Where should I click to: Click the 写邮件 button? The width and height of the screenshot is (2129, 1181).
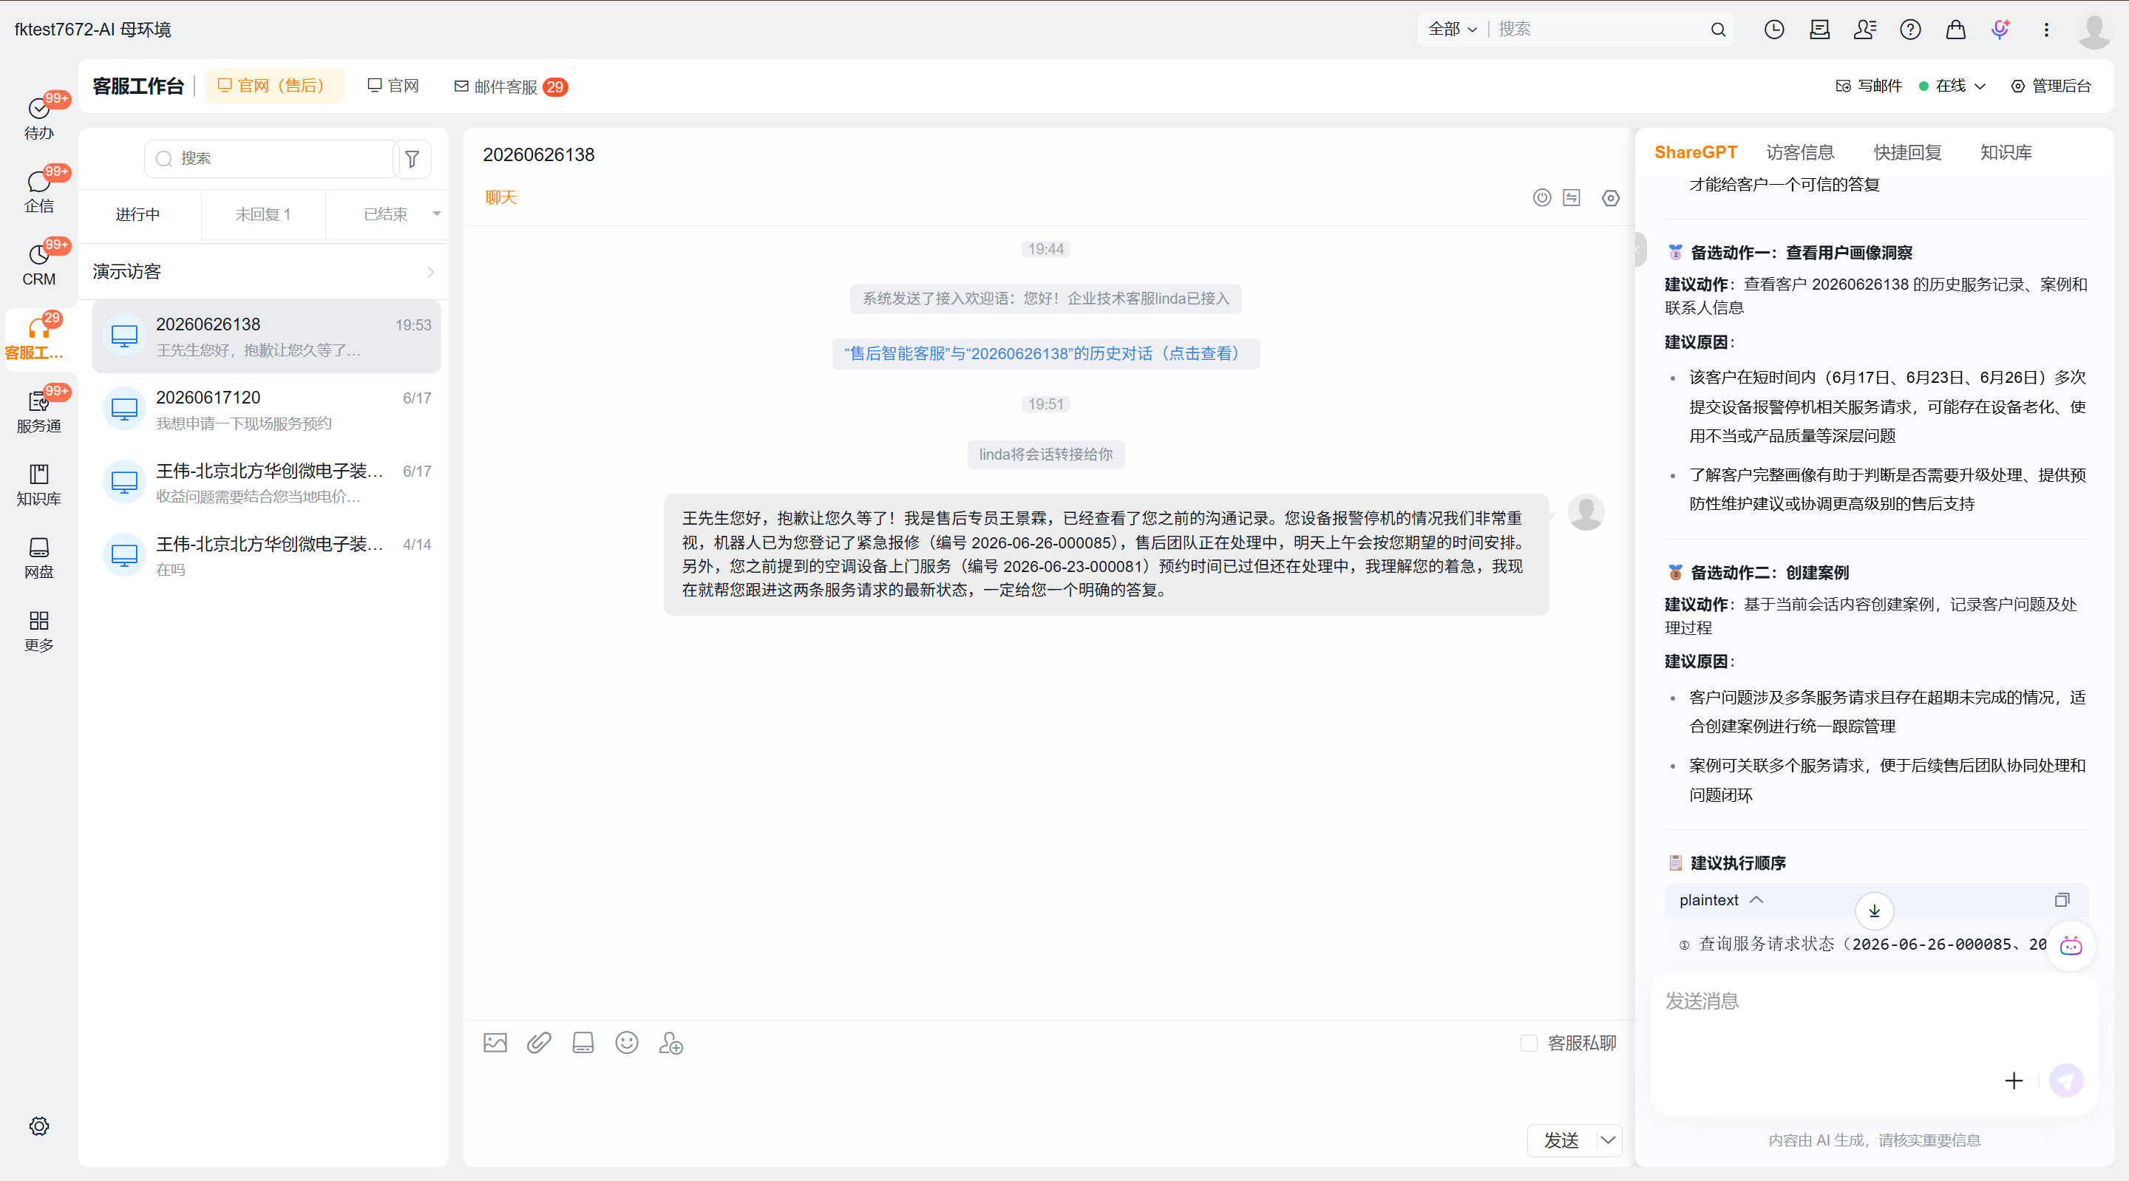click(1869, 86)
